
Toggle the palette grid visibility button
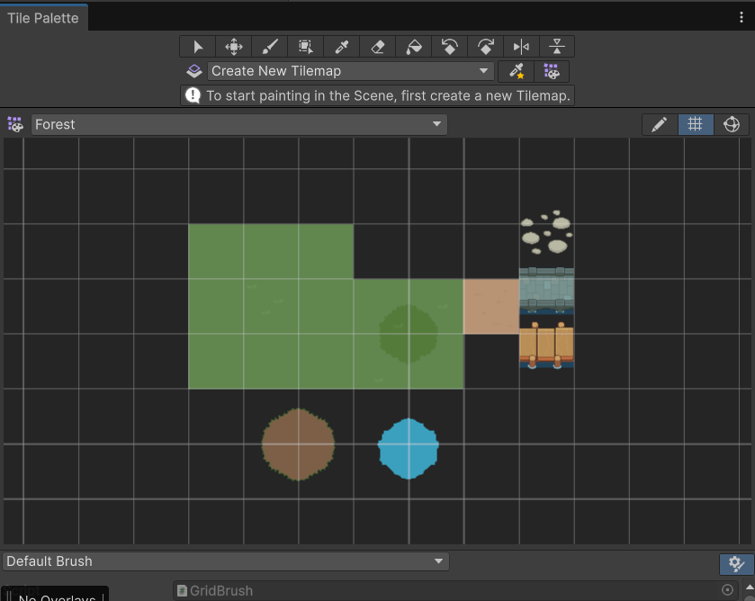[696, 125]
